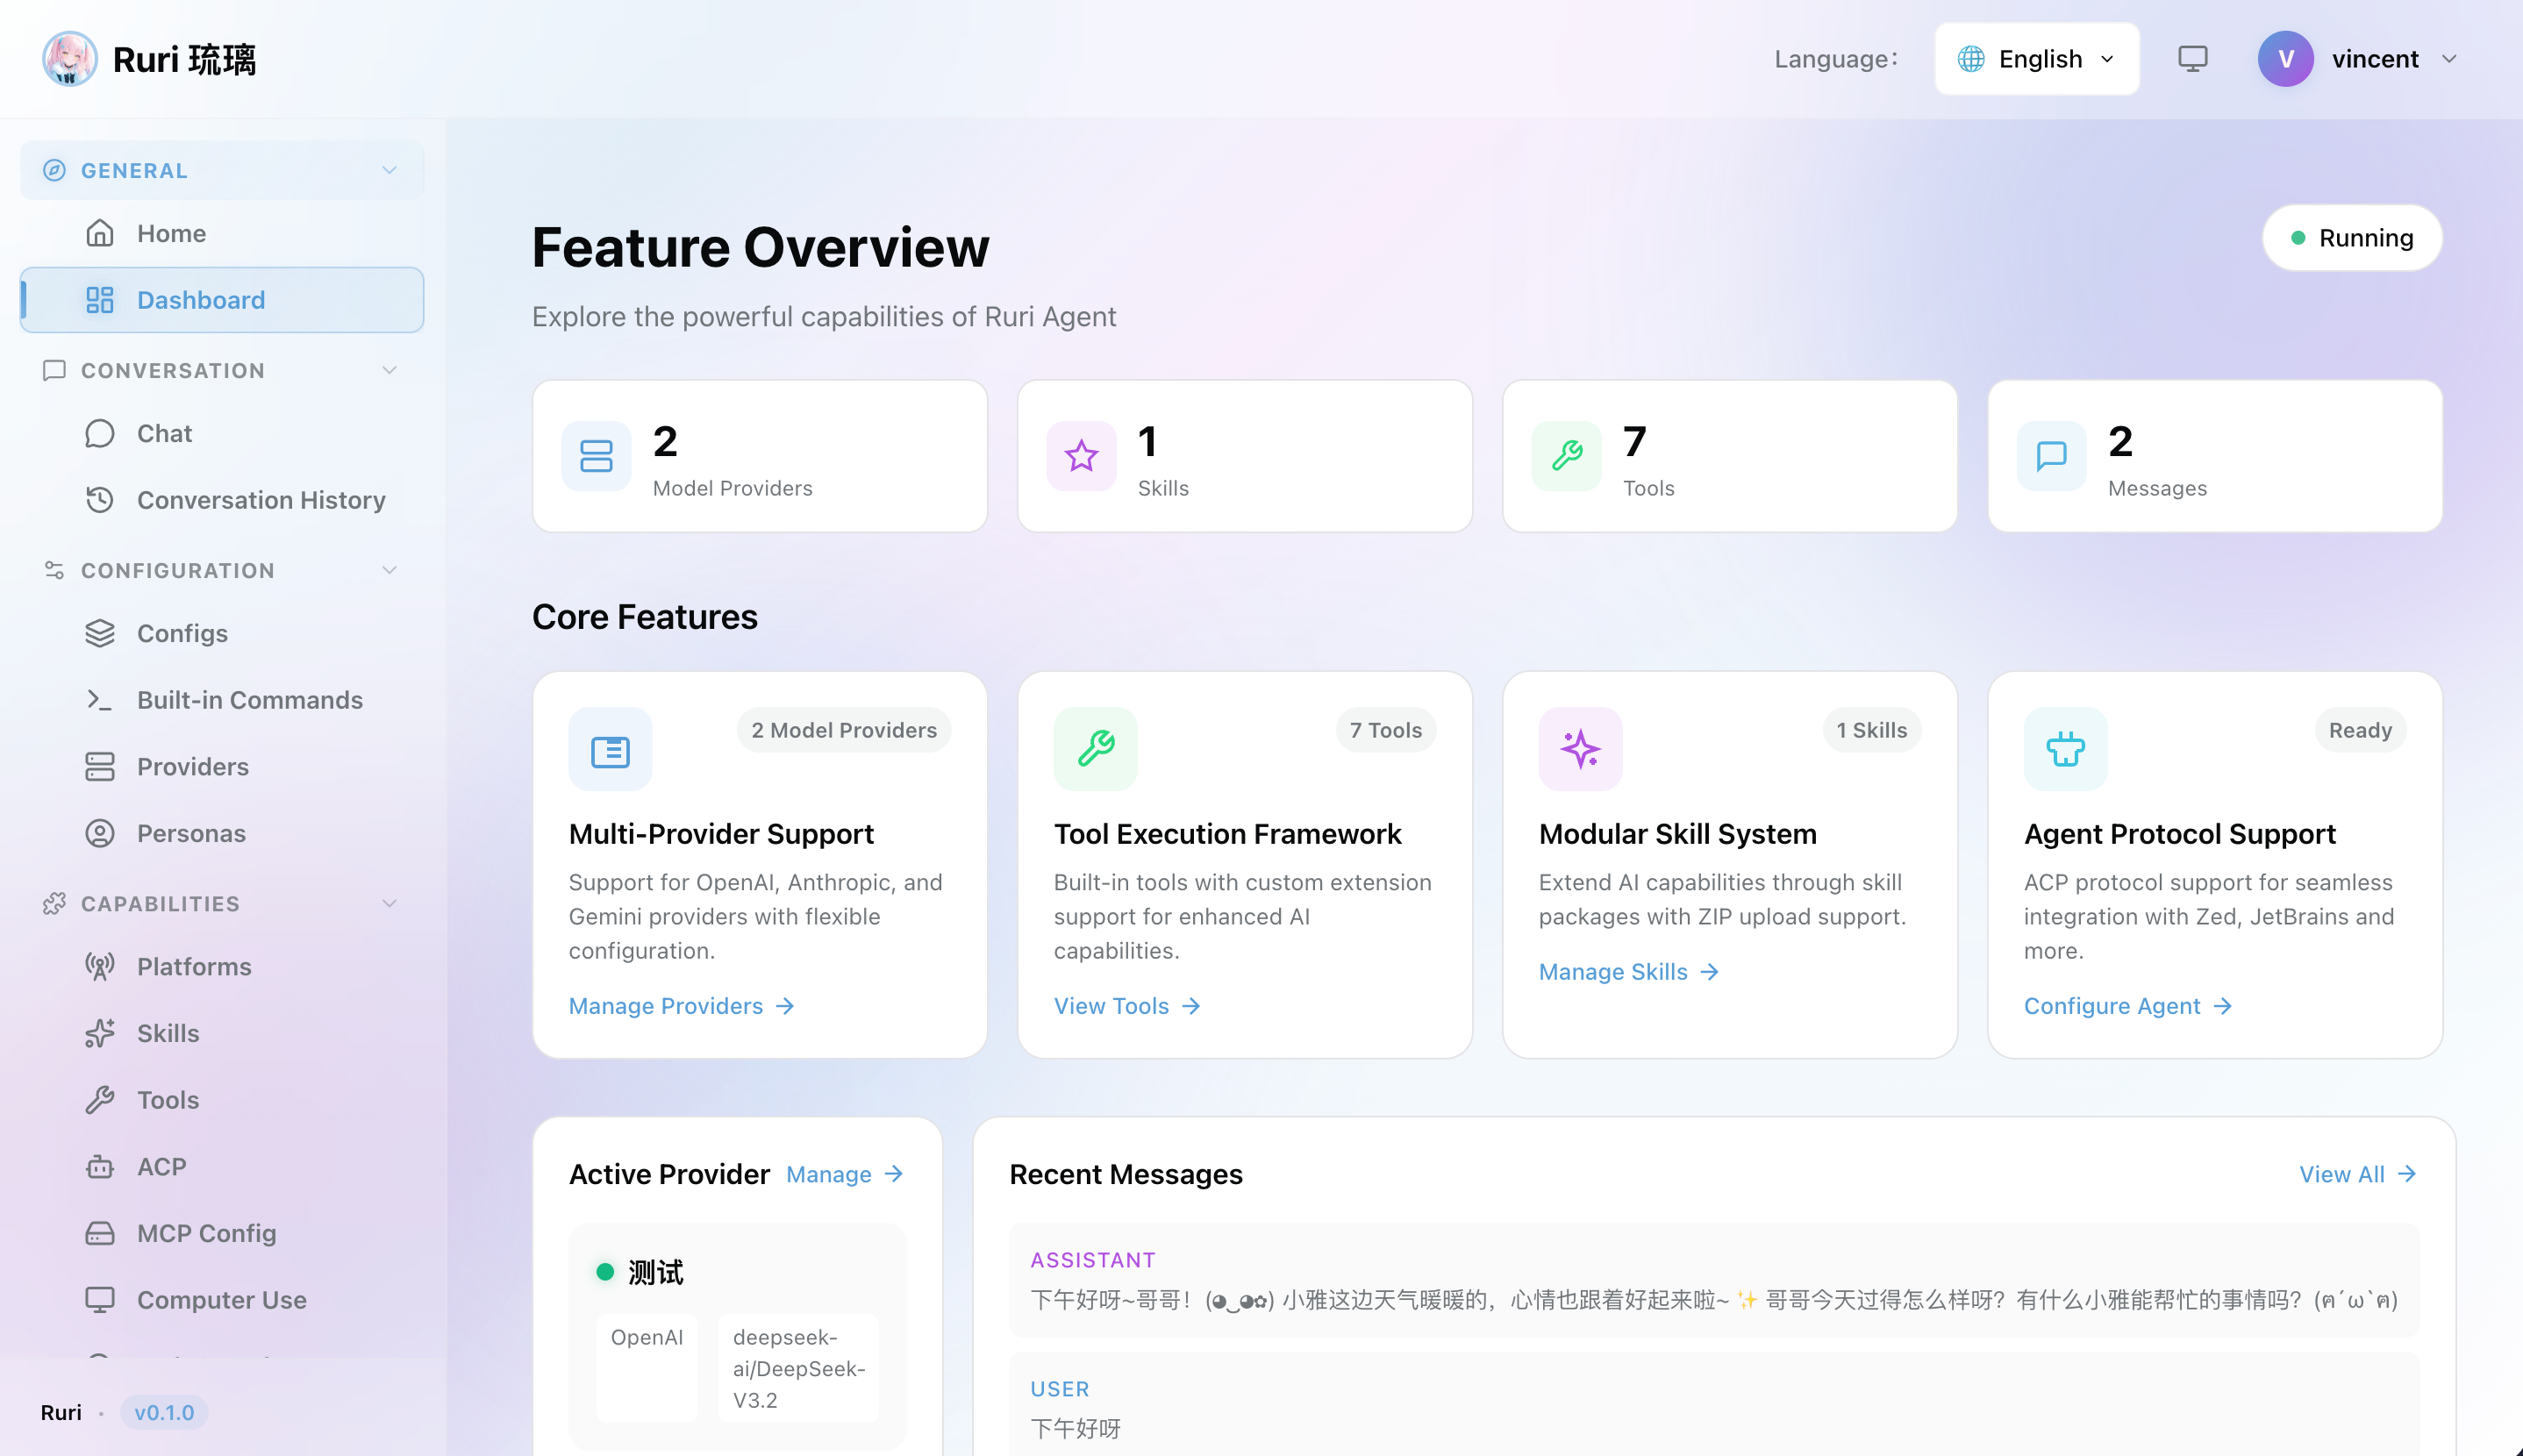Click the View Tools link
The height and width of the screenshot is (1456, 2523).
pyautogui.click(x=1127, y=1006)
